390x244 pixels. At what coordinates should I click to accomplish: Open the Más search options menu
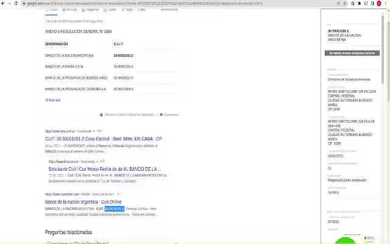click(x=141, y=10)
